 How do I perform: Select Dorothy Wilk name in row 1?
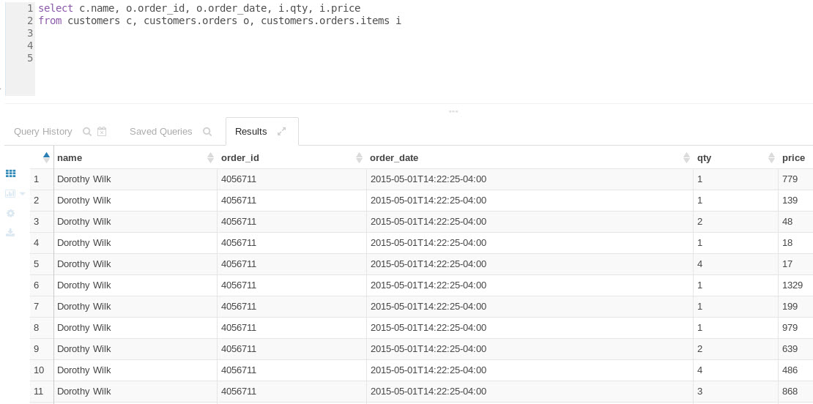pos(84,179)
